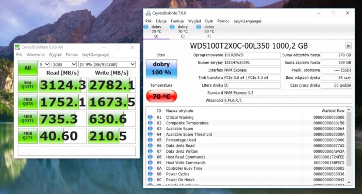Screen dimensions: 362x194
Task: Open Plik menu in CrystalDiskMark
Action: point(19,55)
